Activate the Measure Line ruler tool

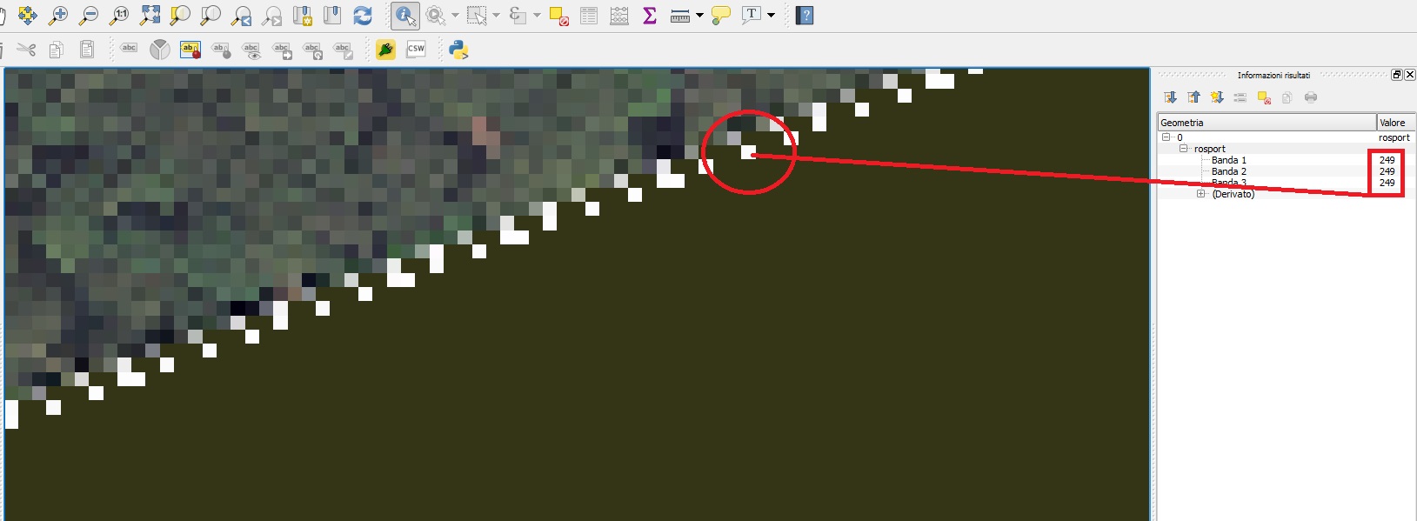click(x=680, y=15)
